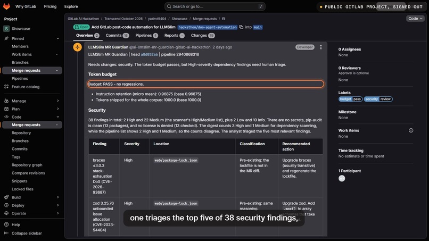Click the Manage section icon
The height and width of the screenshot is (241, 429).
click(6, 101)
